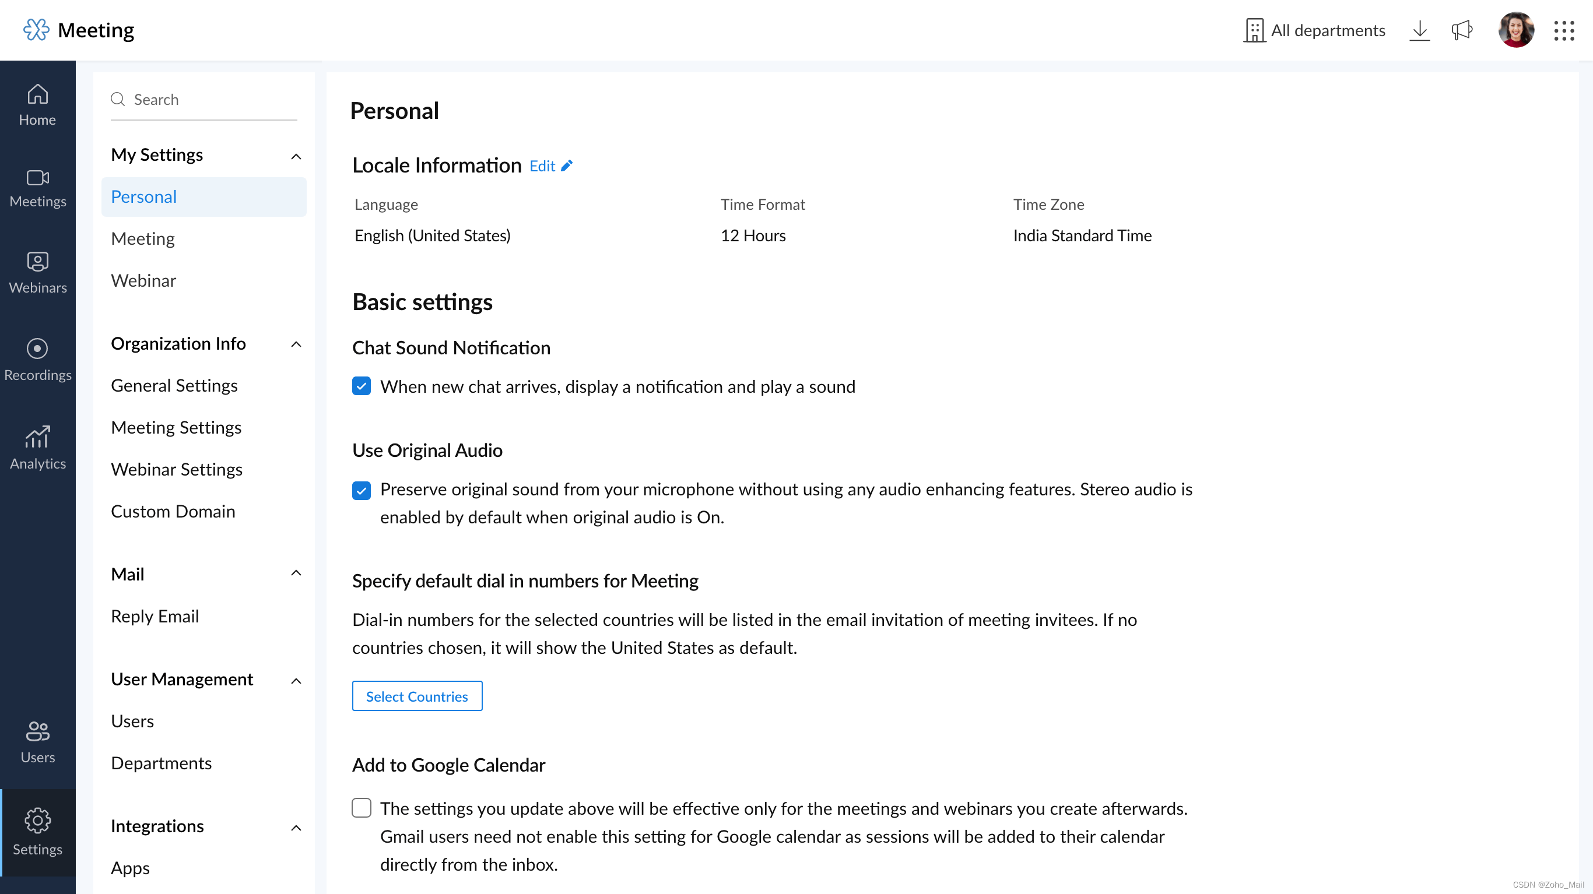This screenshot has width=1593, height=894.
Task: Disable the chat sound notification checkbox
Action: click(x=361, y=386)
